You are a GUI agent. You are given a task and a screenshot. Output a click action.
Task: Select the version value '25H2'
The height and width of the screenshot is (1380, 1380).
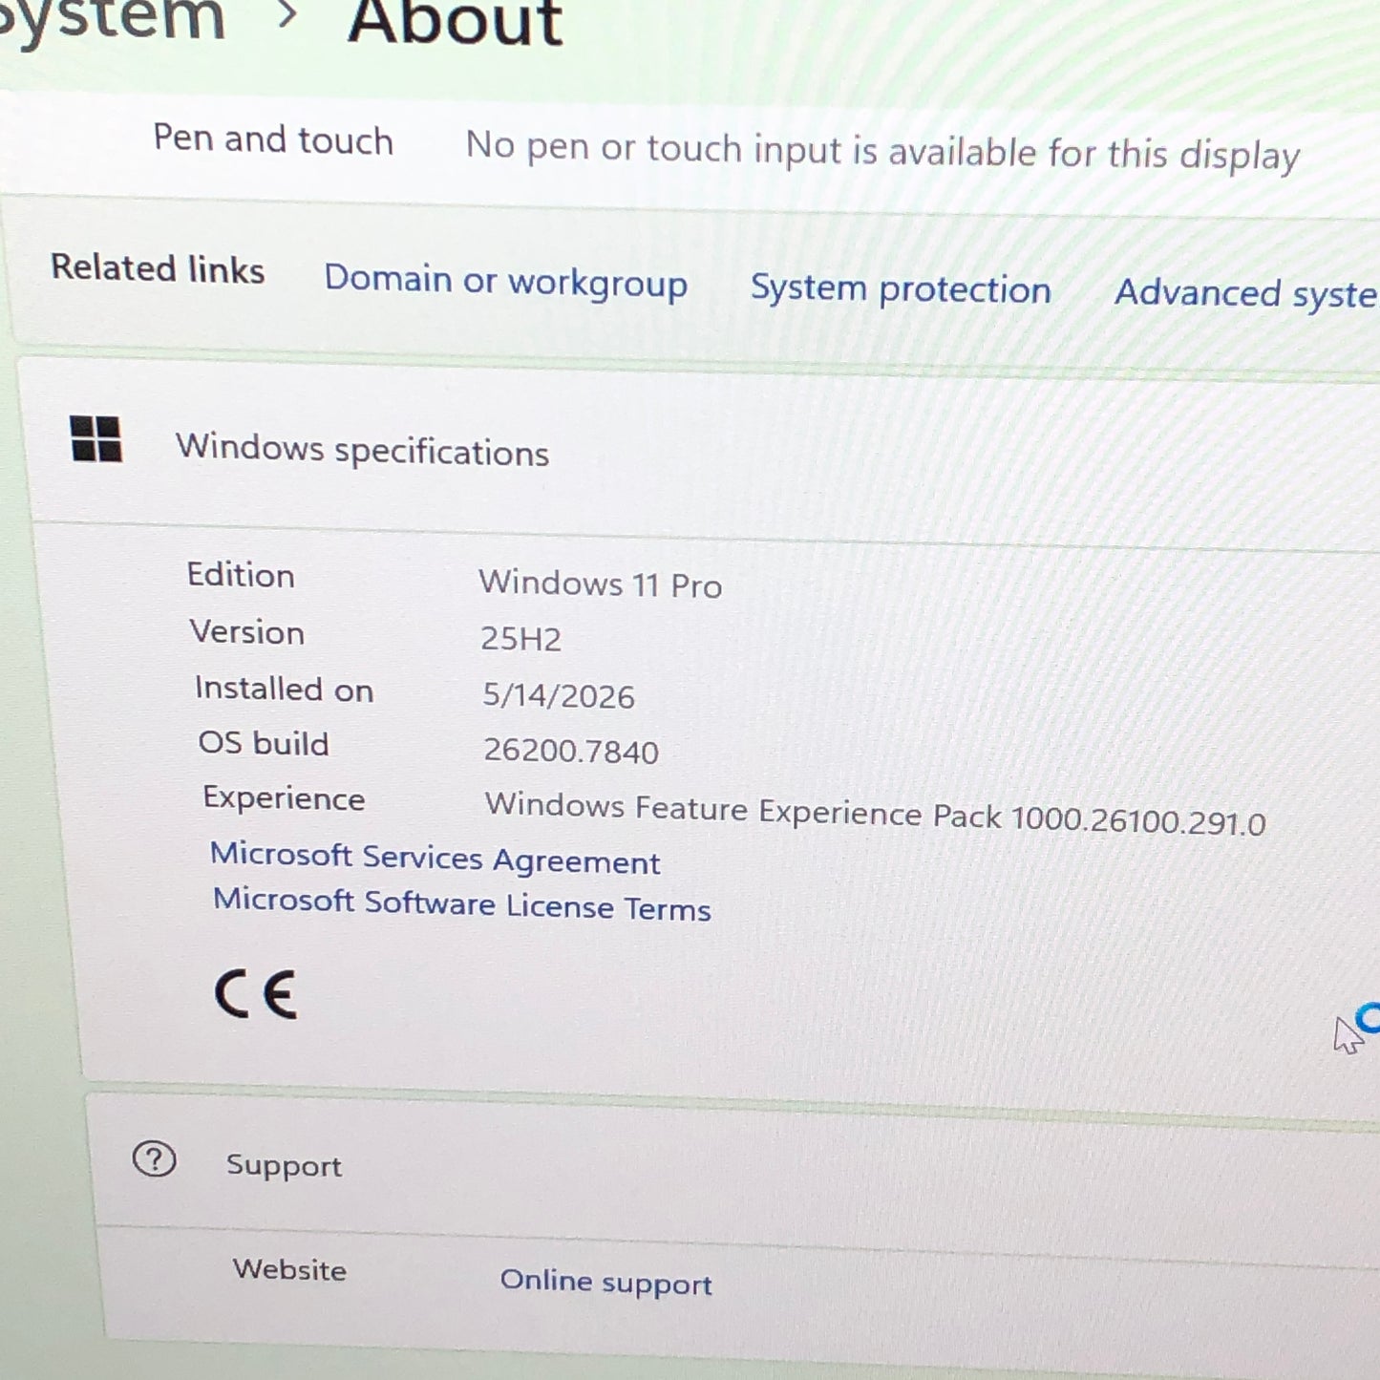pyautogui.click(x=521, y=639)
